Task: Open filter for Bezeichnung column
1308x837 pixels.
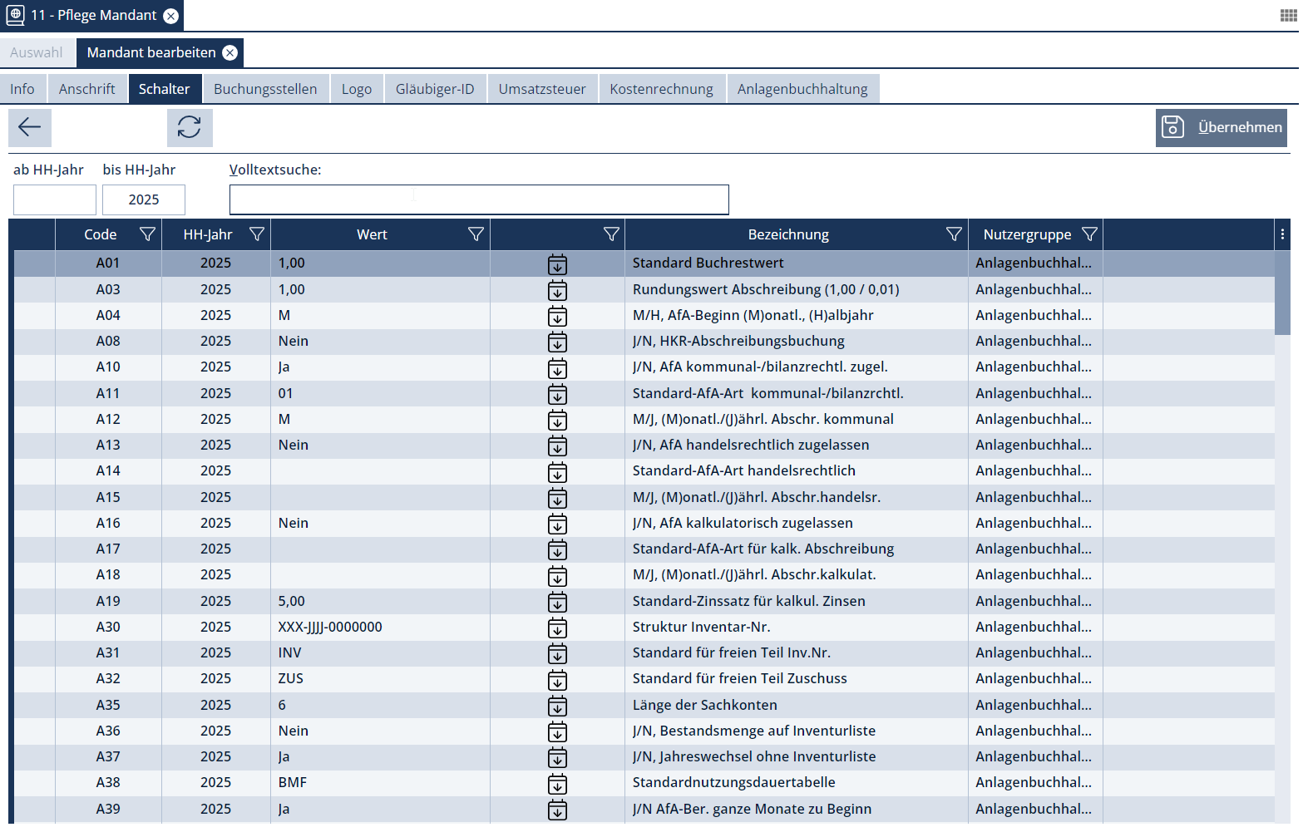Action: pos(954,234)
